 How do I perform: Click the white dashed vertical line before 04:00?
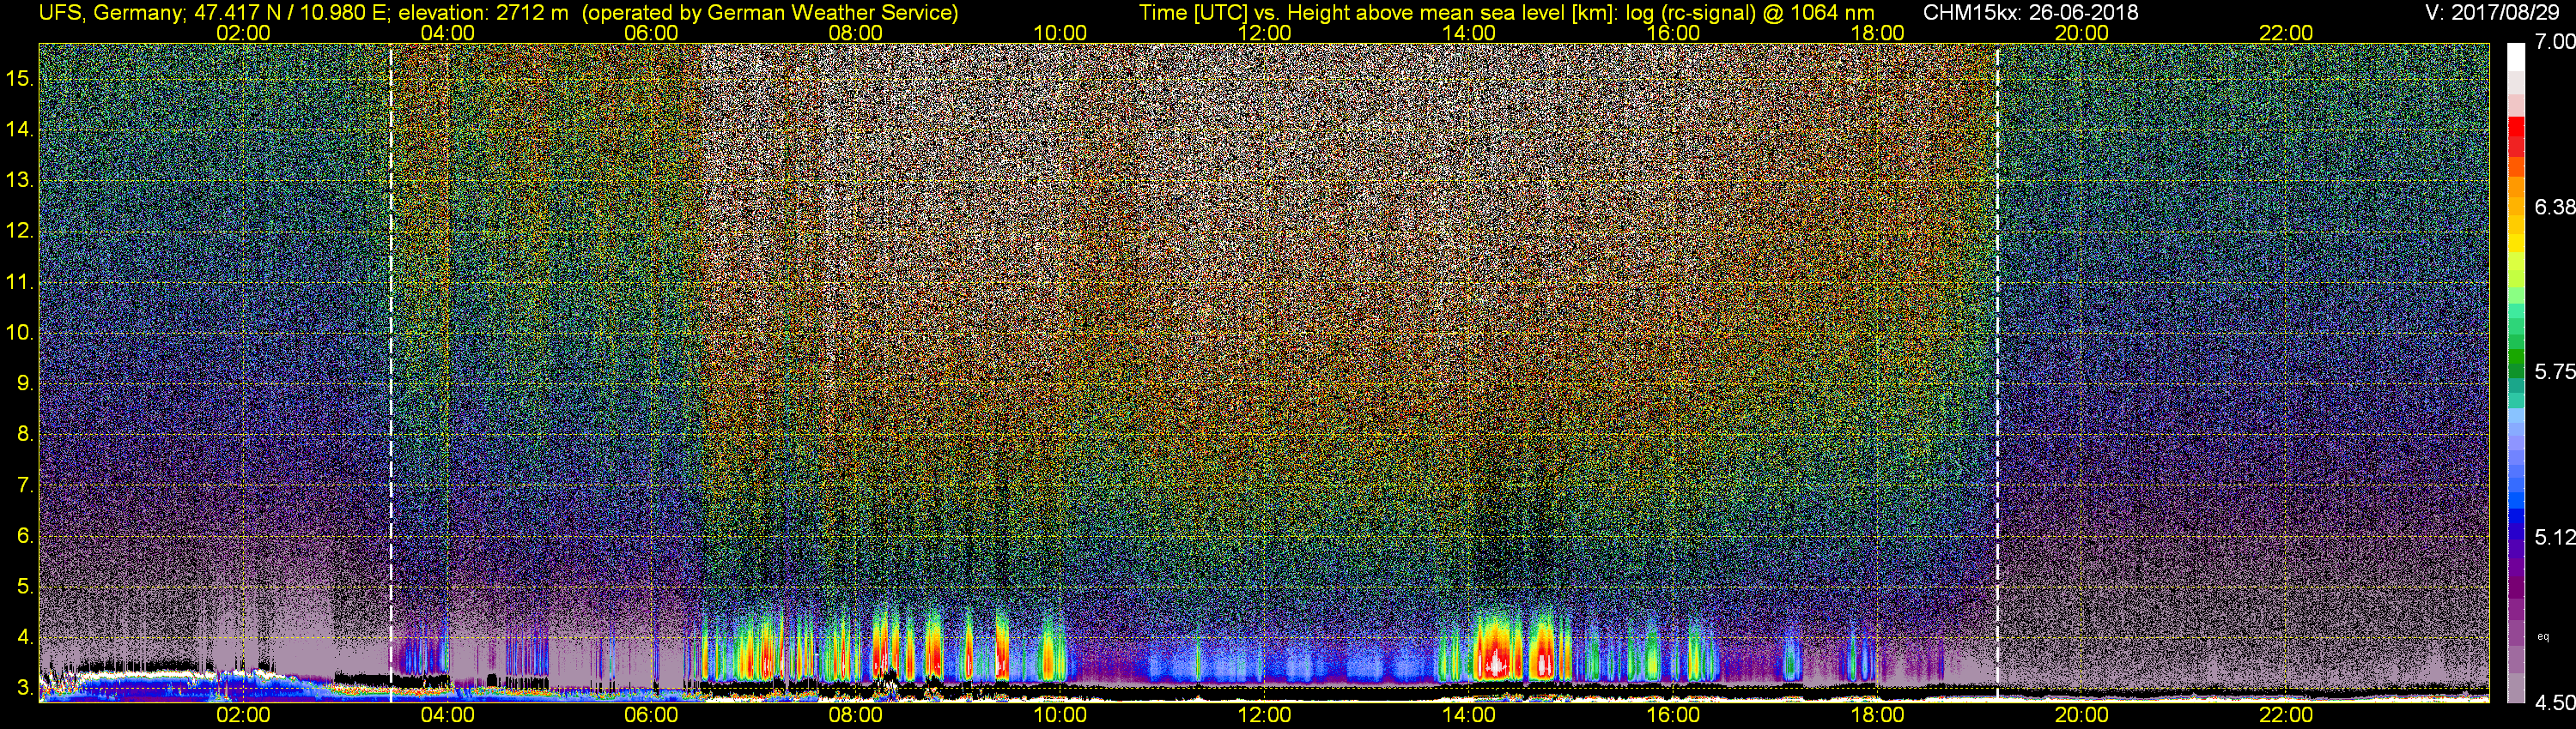pos(391,371)
